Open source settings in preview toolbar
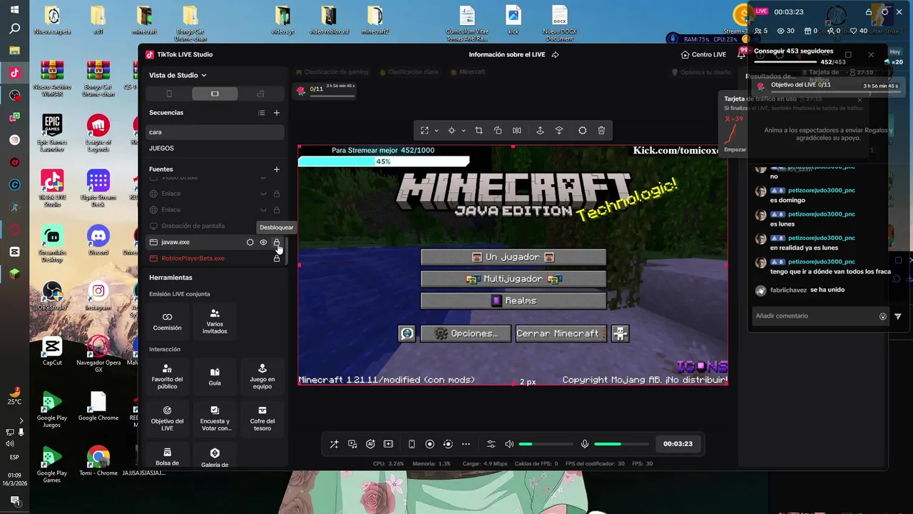Screen dimensions: 913x514 [x=583, y=131]
